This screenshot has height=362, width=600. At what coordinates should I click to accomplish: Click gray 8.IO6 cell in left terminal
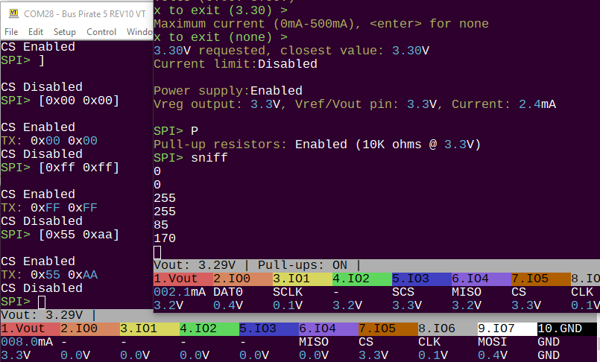click(449, 328)
